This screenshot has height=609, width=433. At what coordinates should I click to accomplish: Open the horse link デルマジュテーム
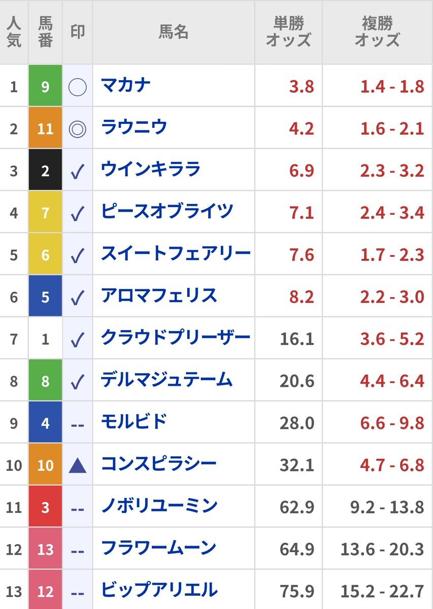pyautogui.click(x=166, y=380)
